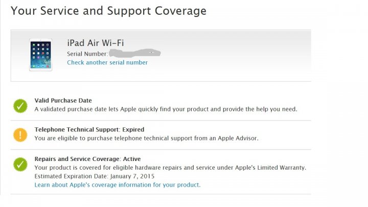Click Repairs and Service Coverage: Active heading
The height and width of the screenshot is (207, 368).
point(87,159)
